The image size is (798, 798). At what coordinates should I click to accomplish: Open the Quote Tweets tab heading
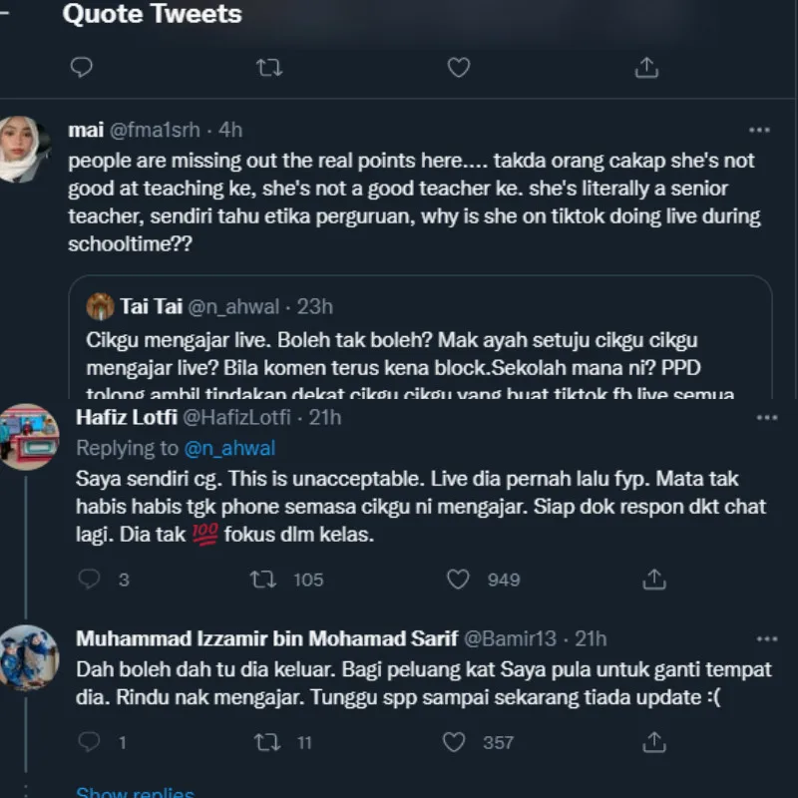(x=152, y=15)
